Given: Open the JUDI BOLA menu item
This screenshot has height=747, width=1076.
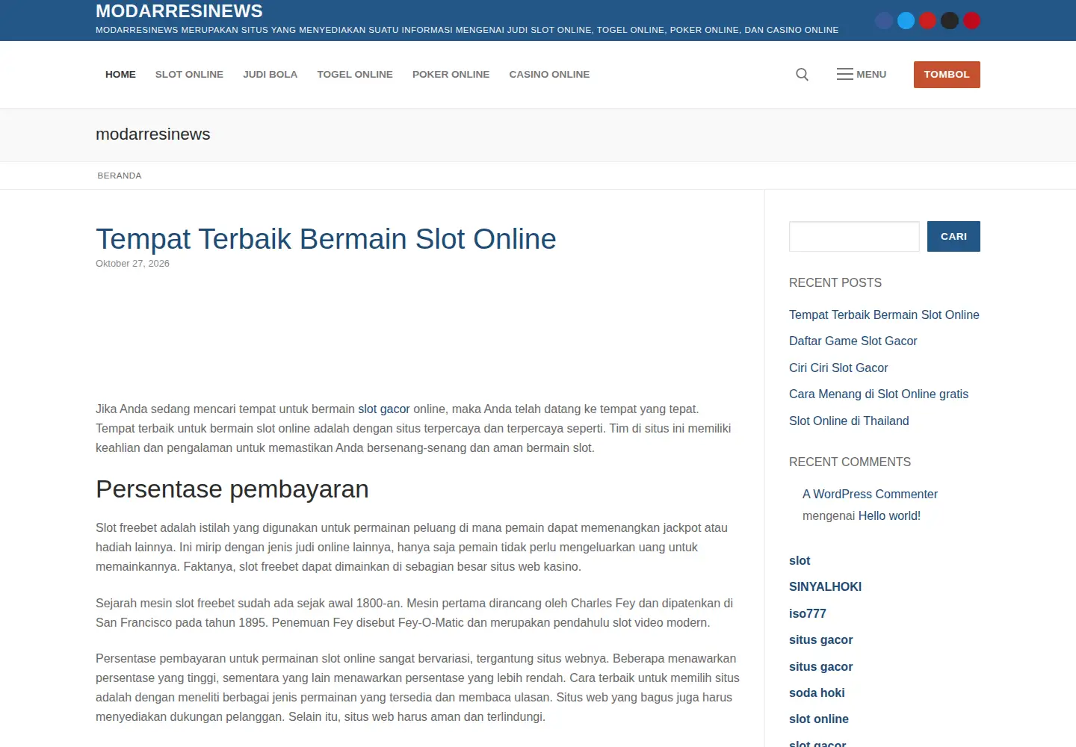Looking at the screenshot, I should pos(270,75).
